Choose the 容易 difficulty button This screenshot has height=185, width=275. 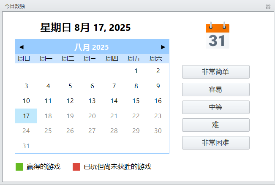point(215,90)
